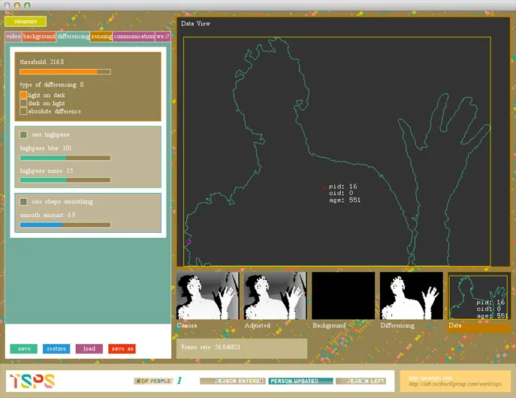Open the ws:// tab
516x398 pixels.
coord(162,36)
